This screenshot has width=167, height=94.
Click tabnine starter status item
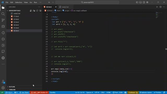pyautogui.click(x=146, y=92)
